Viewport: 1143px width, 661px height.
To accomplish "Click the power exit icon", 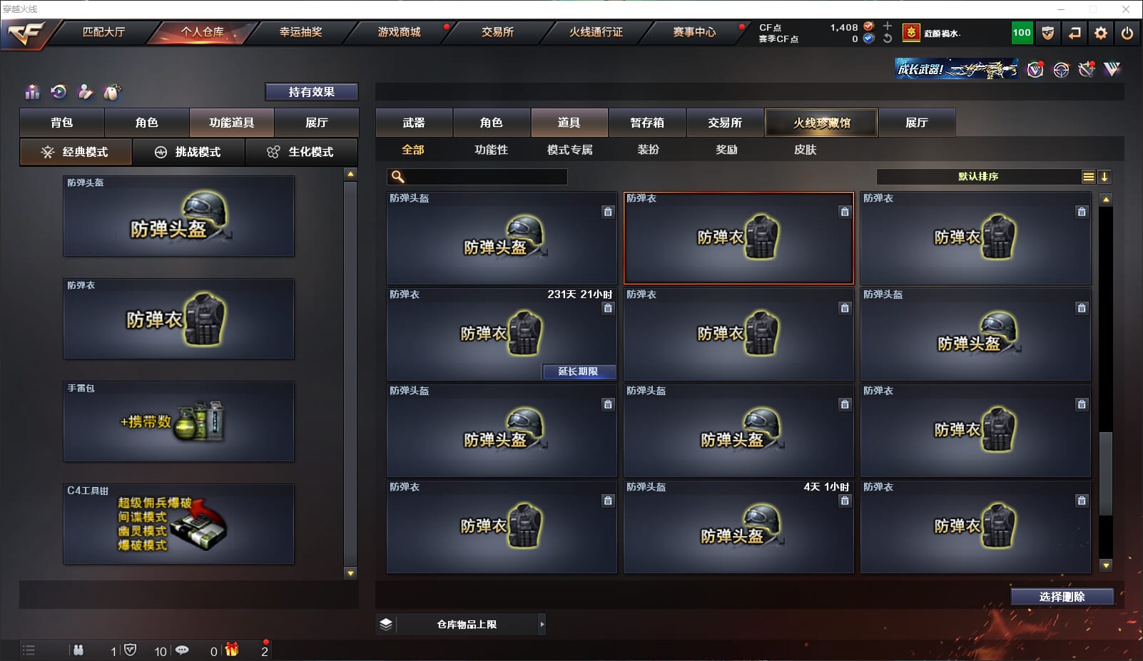I will pos(1127,33).
